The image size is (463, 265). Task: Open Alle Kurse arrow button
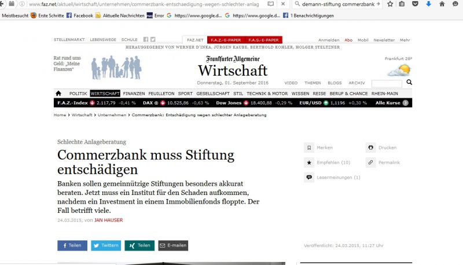tap(406, 103)
